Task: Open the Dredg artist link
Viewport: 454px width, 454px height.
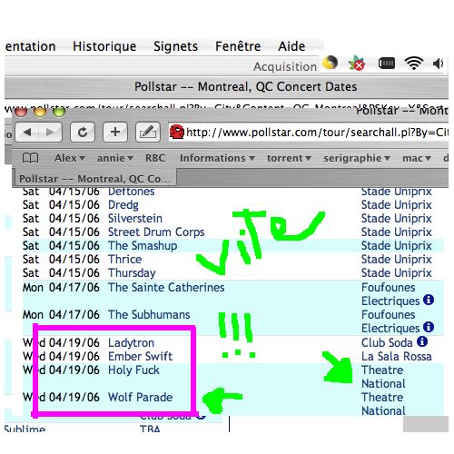Action: pos(123,205)
